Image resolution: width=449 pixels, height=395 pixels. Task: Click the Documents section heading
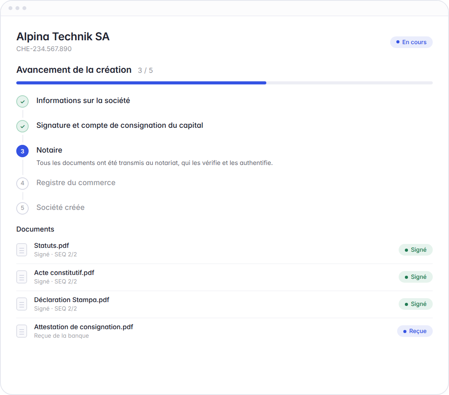35,229
